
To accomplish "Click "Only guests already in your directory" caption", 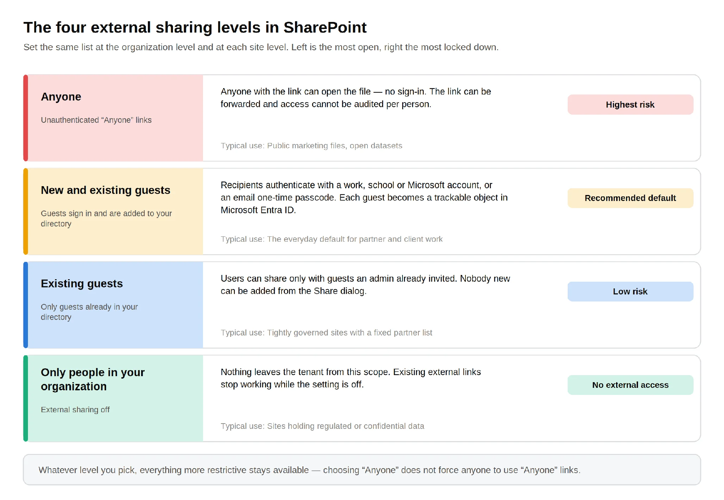I will tap(89, 312).
